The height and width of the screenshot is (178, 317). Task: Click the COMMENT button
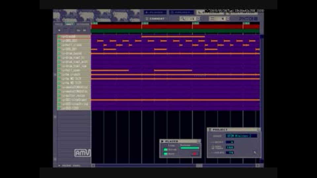pos(155,19)
